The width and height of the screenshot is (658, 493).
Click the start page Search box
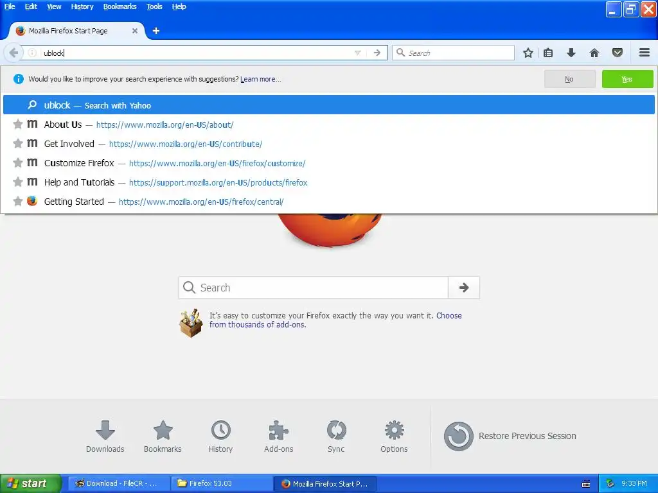[x=313, y=288]
